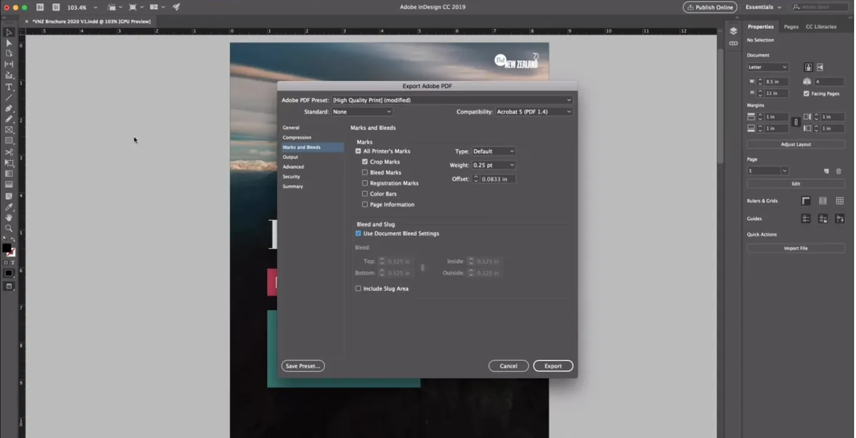Click the delete page trash icon

point(838,171)
